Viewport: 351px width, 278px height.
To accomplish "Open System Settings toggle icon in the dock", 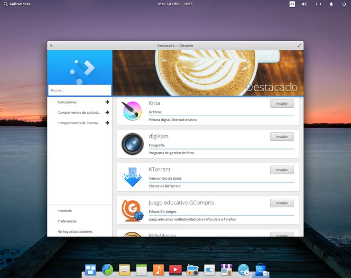I will pos(210,270).
